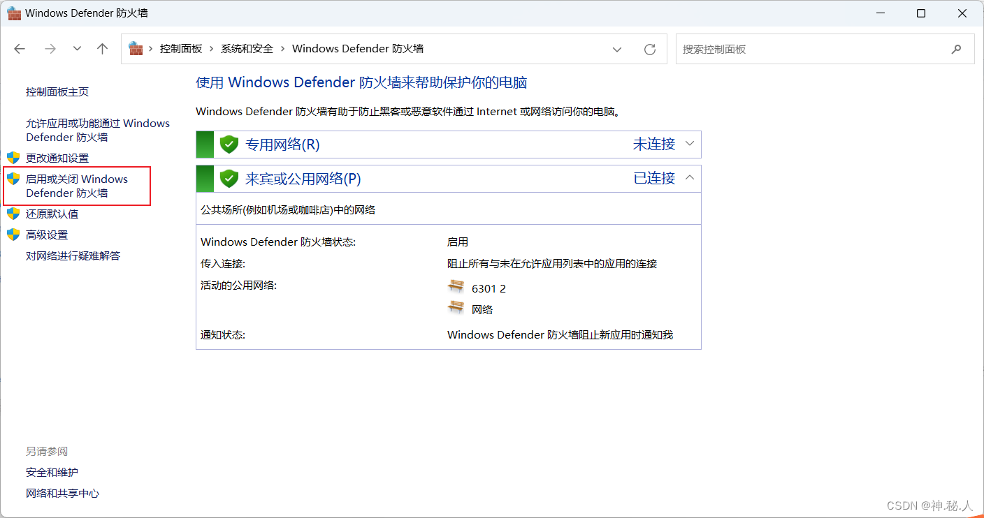The image size is (984, 518).
Task: Click Windows Defender 防火墙 breadcrumb
Action: [358, 49]
